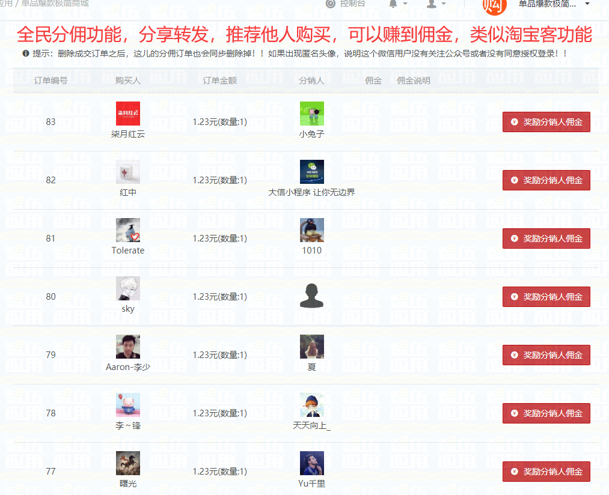Click 奖励分销人佣金 button for order 83

click(x=546, y=122)
